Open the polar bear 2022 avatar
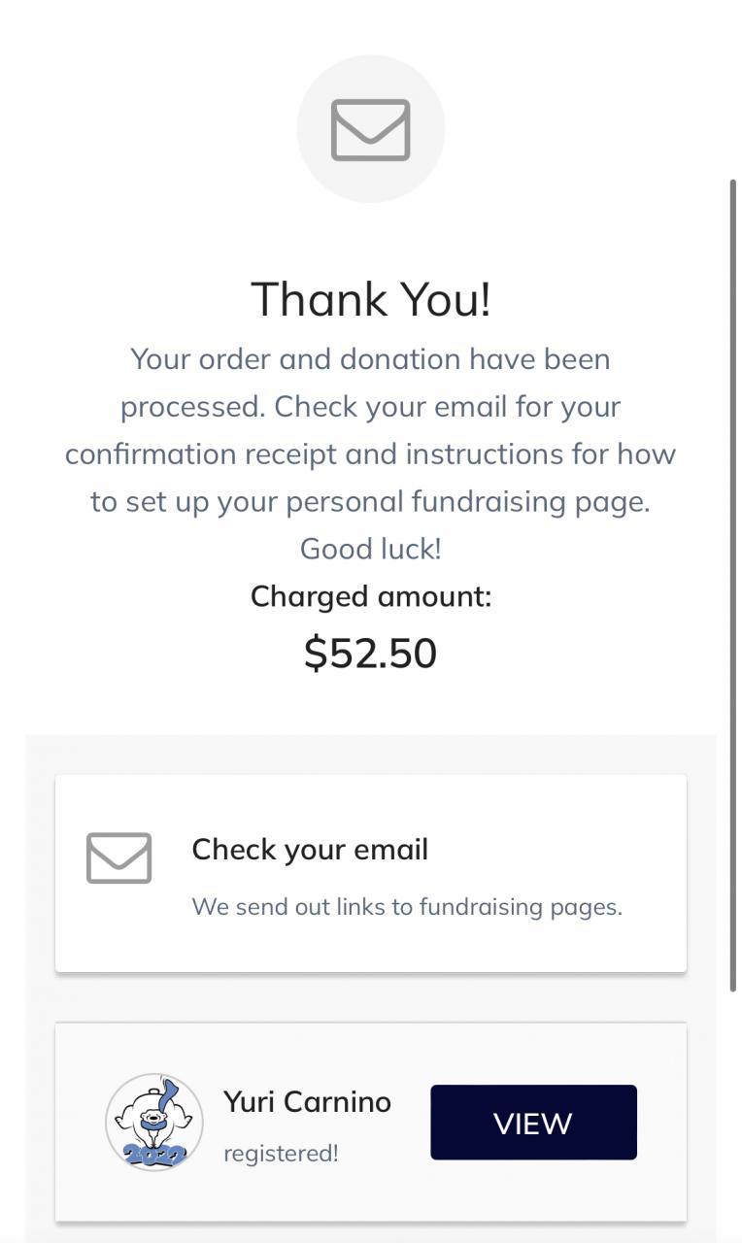Image resolution: width=742 pixels, height=1243 pixels. click(154, 1122)
